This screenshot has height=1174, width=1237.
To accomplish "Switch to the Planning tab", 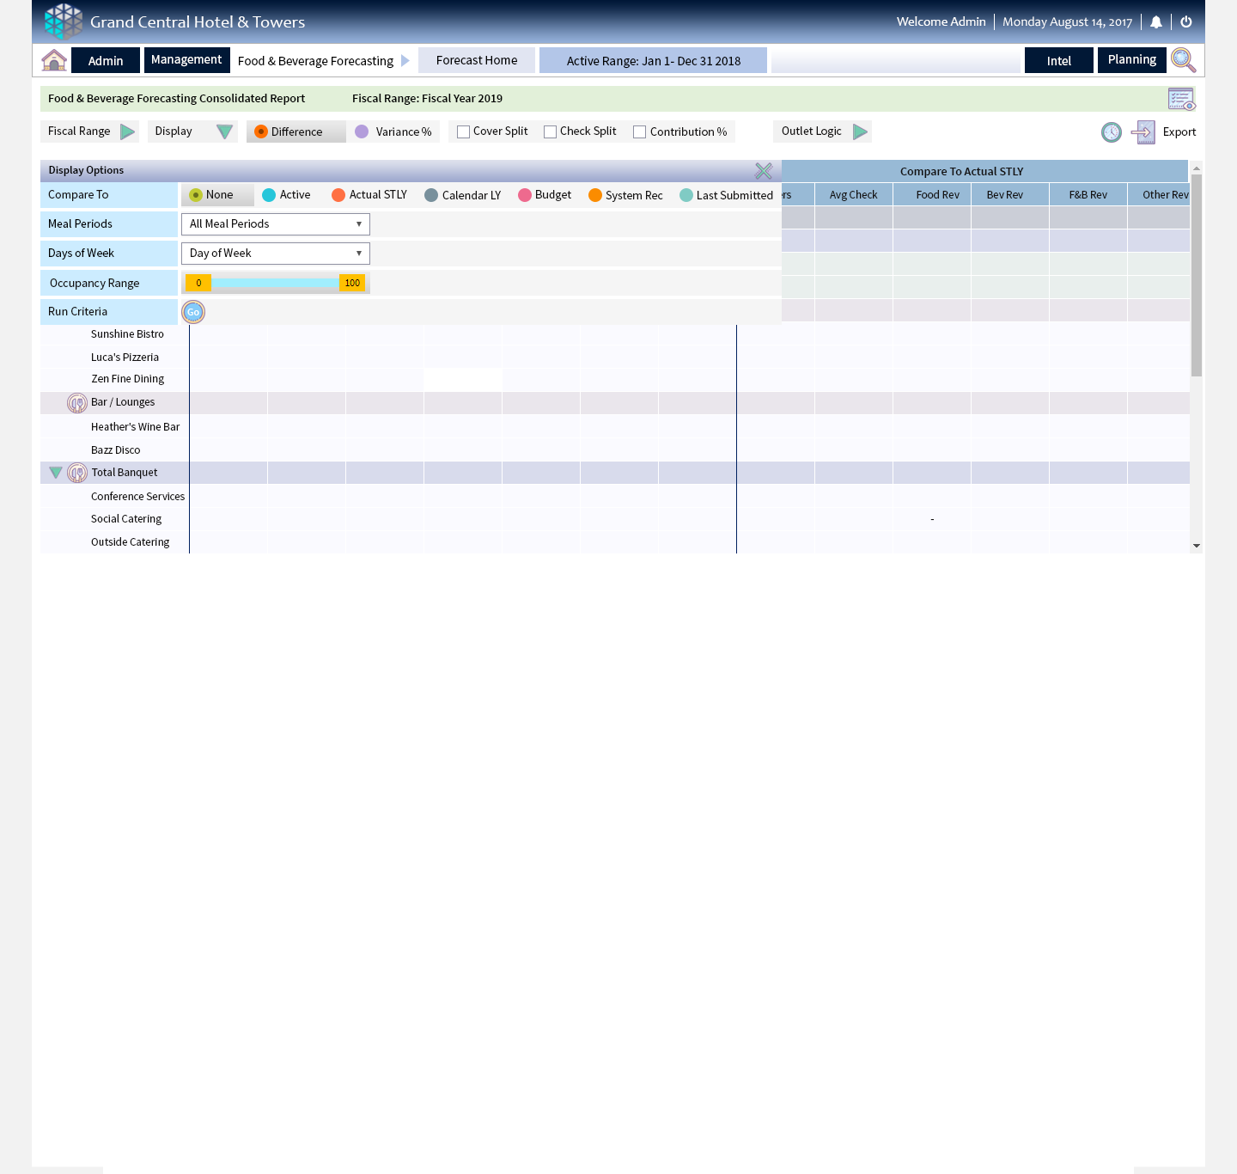I will pyautogui.click(x=1131, y=60).
